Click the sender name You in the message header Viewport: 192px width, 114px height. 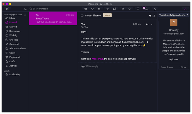pyautogui.click(x=83, y=24)
